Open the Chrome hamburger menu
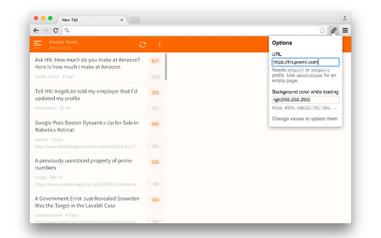381x238 pixels. [x=345, y=30]
